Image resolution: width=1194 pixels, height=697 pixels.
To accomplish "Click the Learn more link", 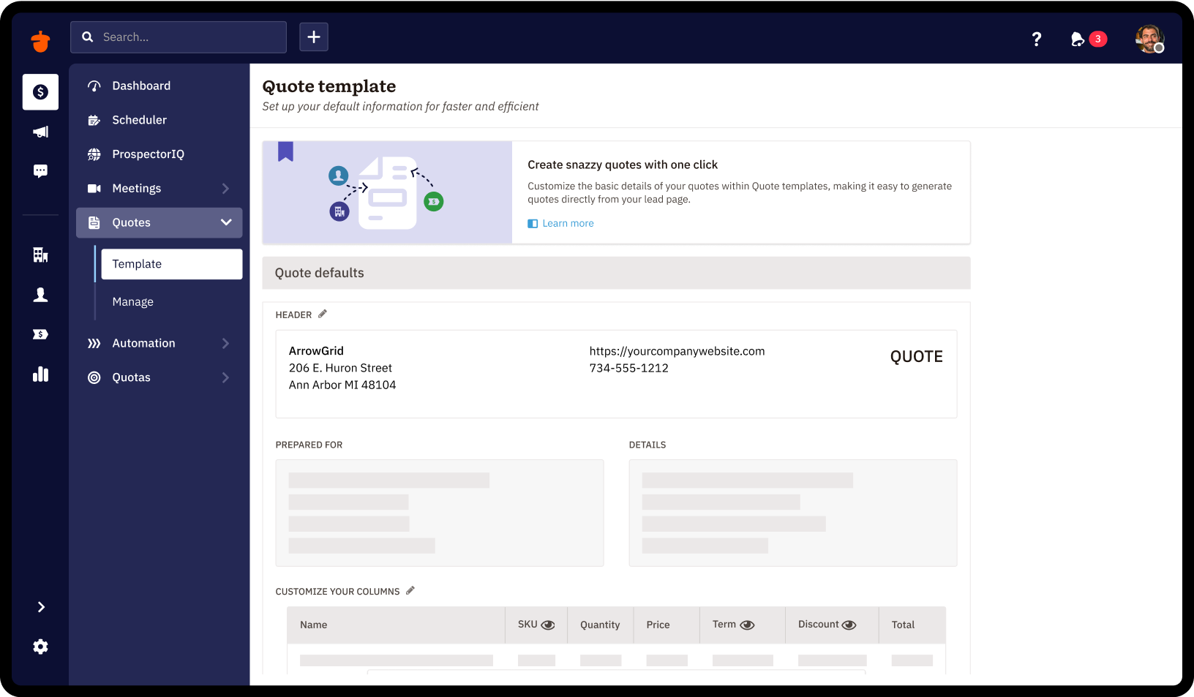I will pyautogui.click(x=568, y=224).
